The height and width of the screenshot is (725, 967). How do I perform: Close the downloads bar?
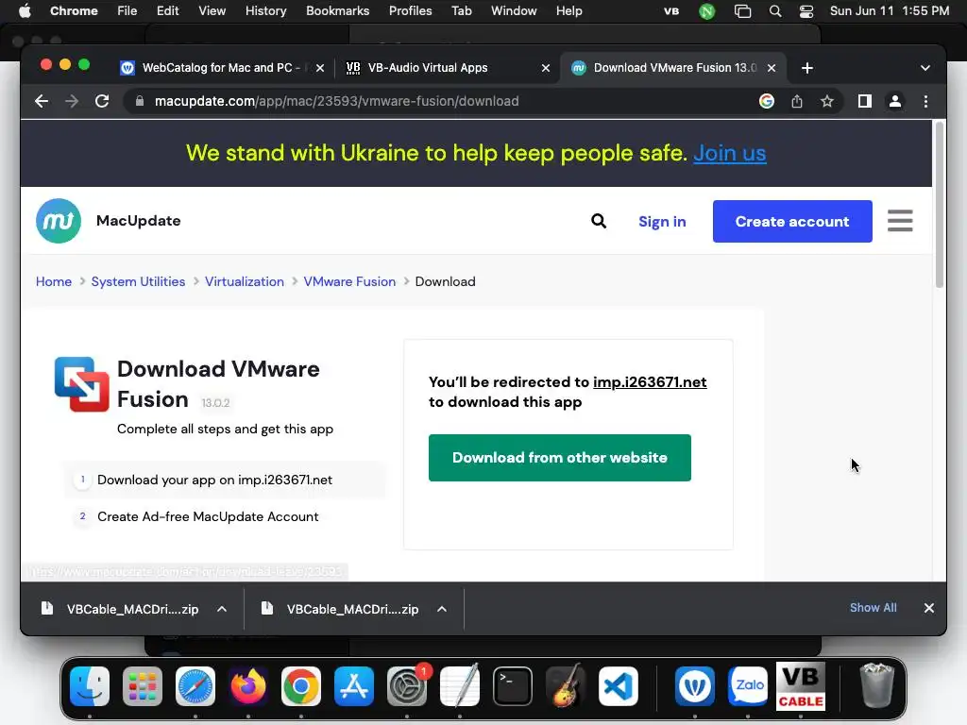(929, 608)
